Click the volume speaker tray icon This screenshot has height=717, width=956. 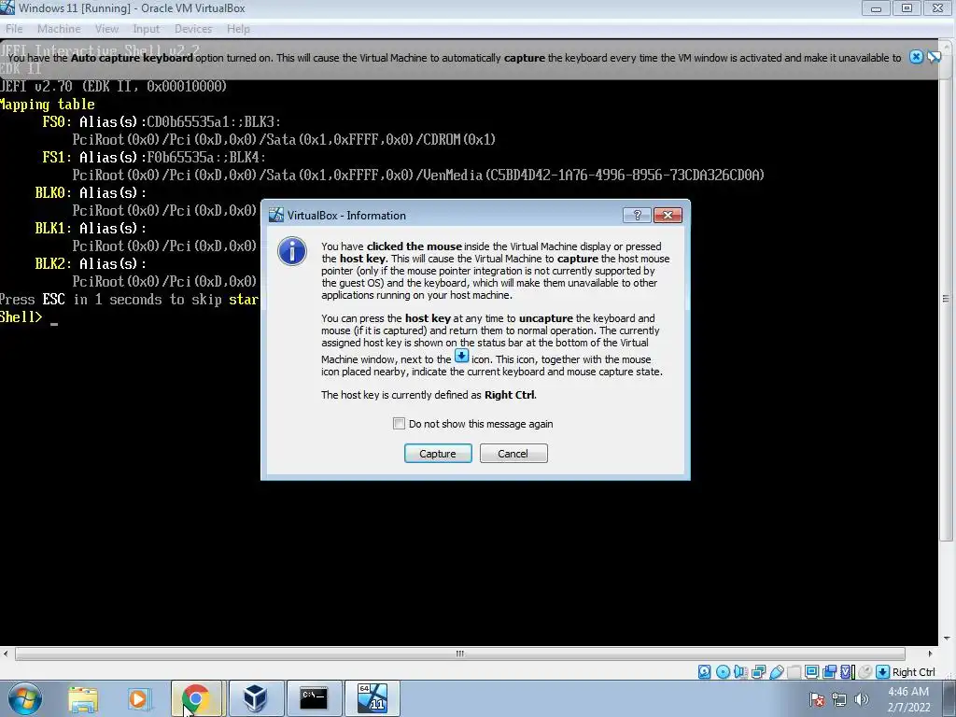pos(862,699)
